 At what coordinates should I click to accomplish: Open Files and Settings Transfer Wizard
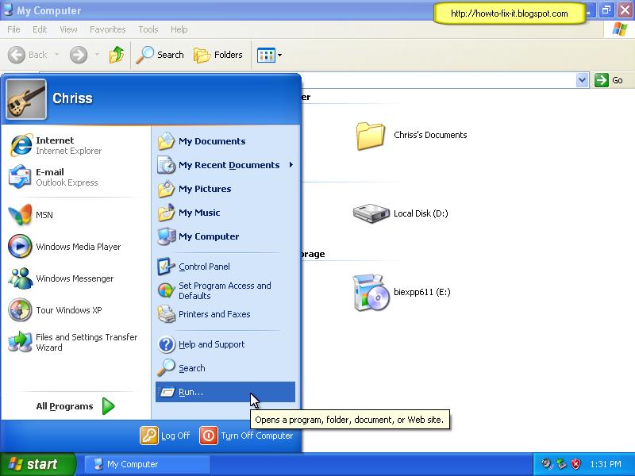pos(71,342)
